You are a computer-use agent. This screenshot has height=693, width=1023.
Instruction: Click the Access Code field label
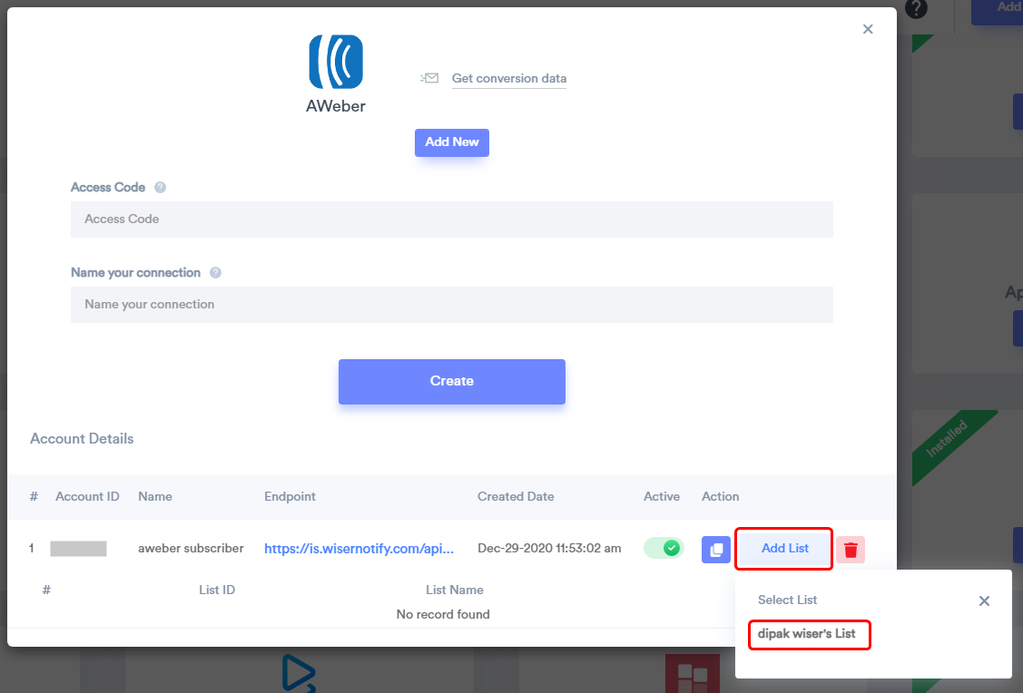108,188
